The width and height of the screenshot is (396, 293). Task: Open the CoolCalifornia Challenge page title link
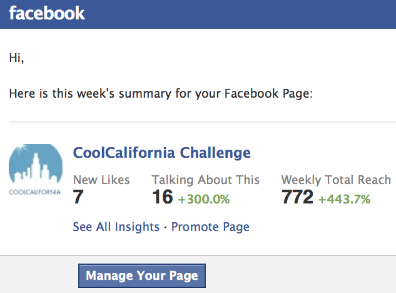(x=162, y=152)
